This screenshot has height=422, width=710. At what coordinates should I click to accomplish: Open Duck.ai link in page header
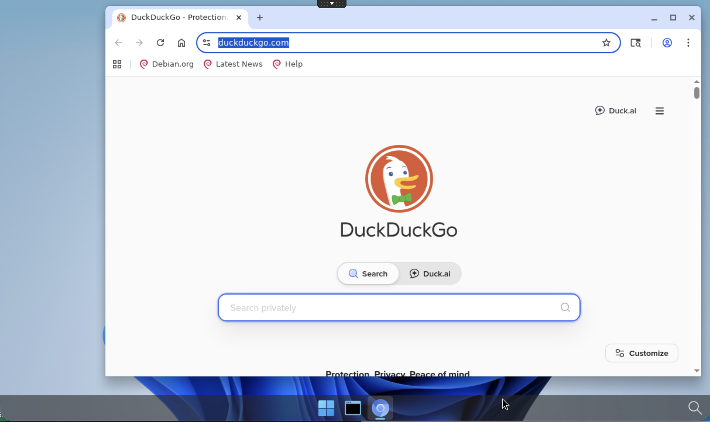(x=615, y=111)
